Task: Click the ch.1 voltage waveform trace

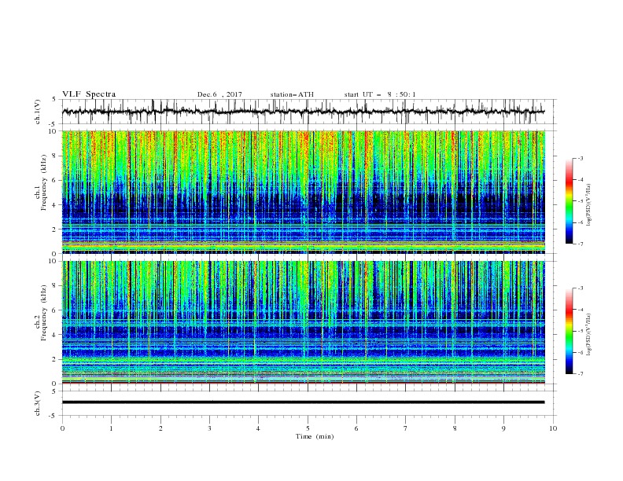Action: (x=303, y=112)
